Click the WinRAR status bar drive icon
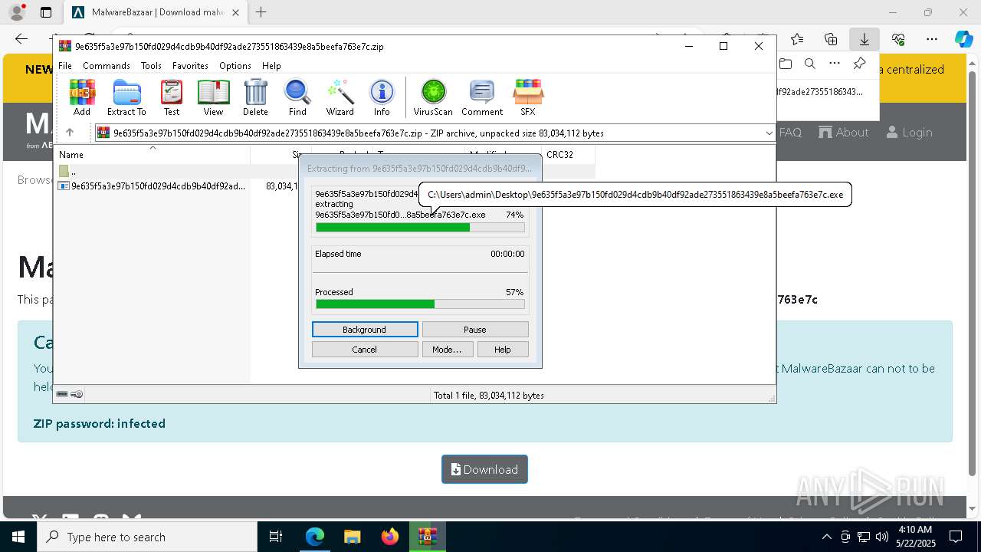Screen dimensions: 981x552 [62, 394]
